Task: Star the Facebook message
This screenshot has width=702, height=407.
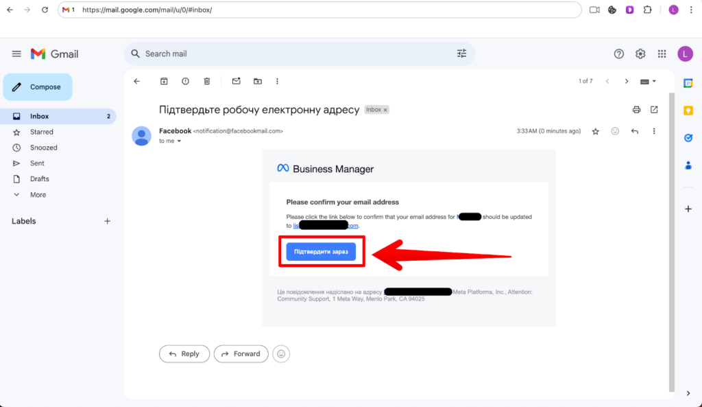Action: coord(595,131)
